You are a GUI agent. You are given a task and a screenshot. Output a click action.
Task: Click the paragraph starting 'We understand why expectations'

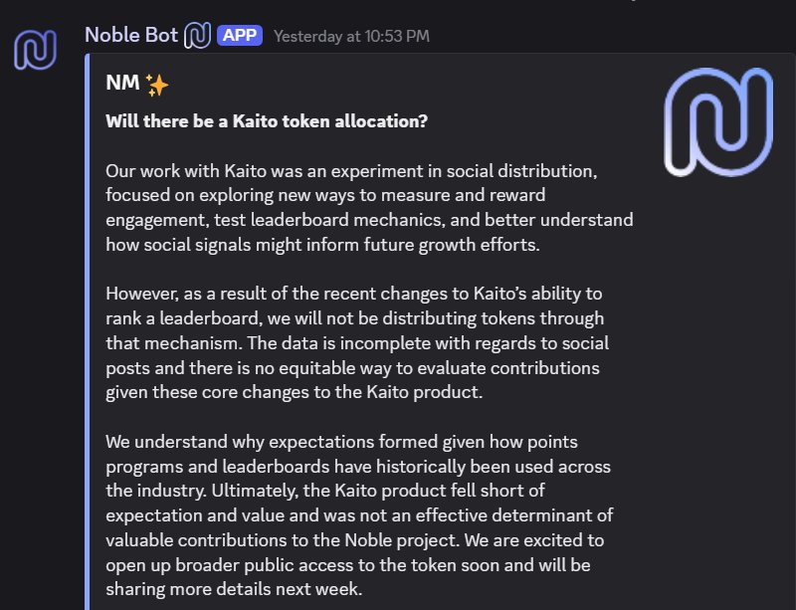368,514
